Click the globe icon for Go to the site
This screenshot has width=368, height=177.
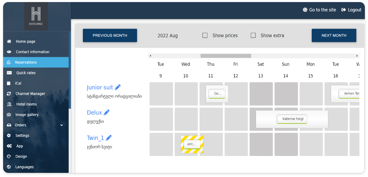point(305,10)
